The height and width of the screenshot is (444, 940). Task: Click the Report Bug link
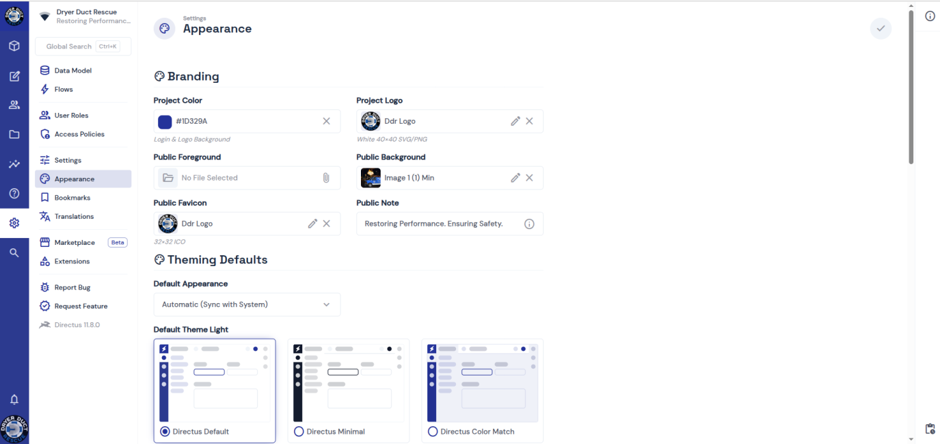pos(72,287)
